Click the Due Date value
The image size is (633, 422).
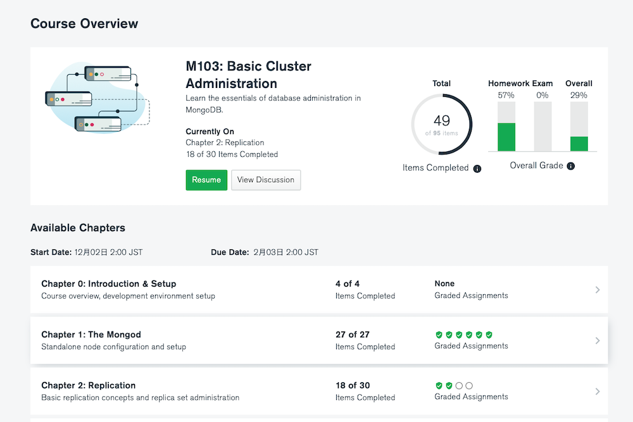286,252
